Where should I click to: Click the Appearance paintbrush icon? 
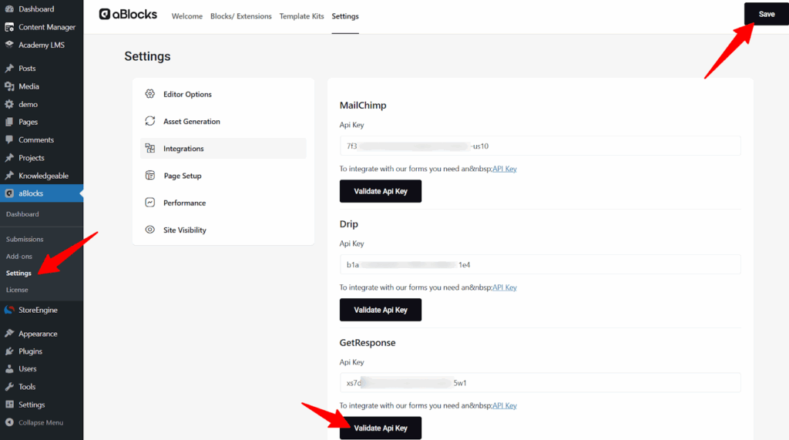9,334
